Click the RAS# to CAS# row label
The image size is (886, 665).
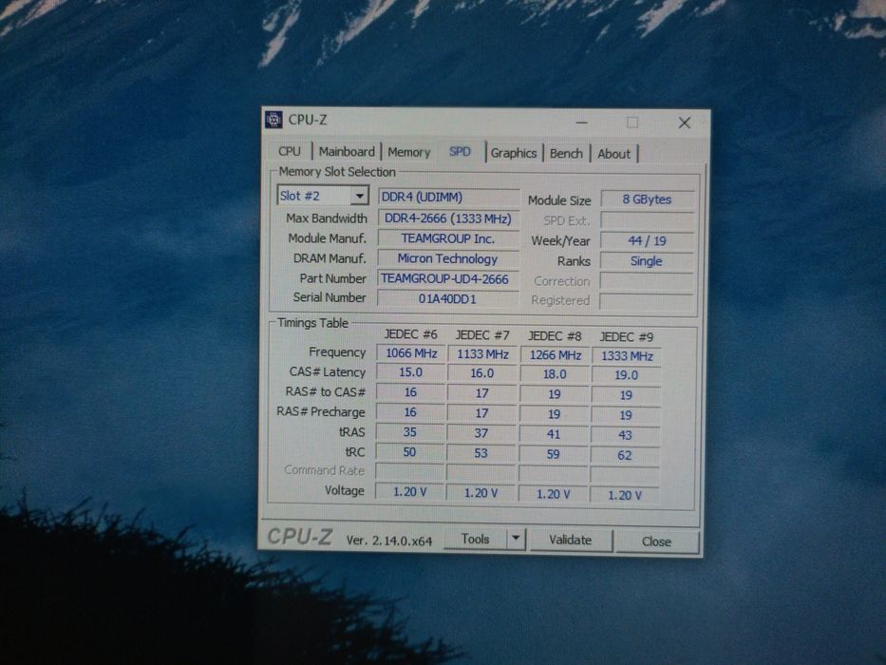click(326, 391)
